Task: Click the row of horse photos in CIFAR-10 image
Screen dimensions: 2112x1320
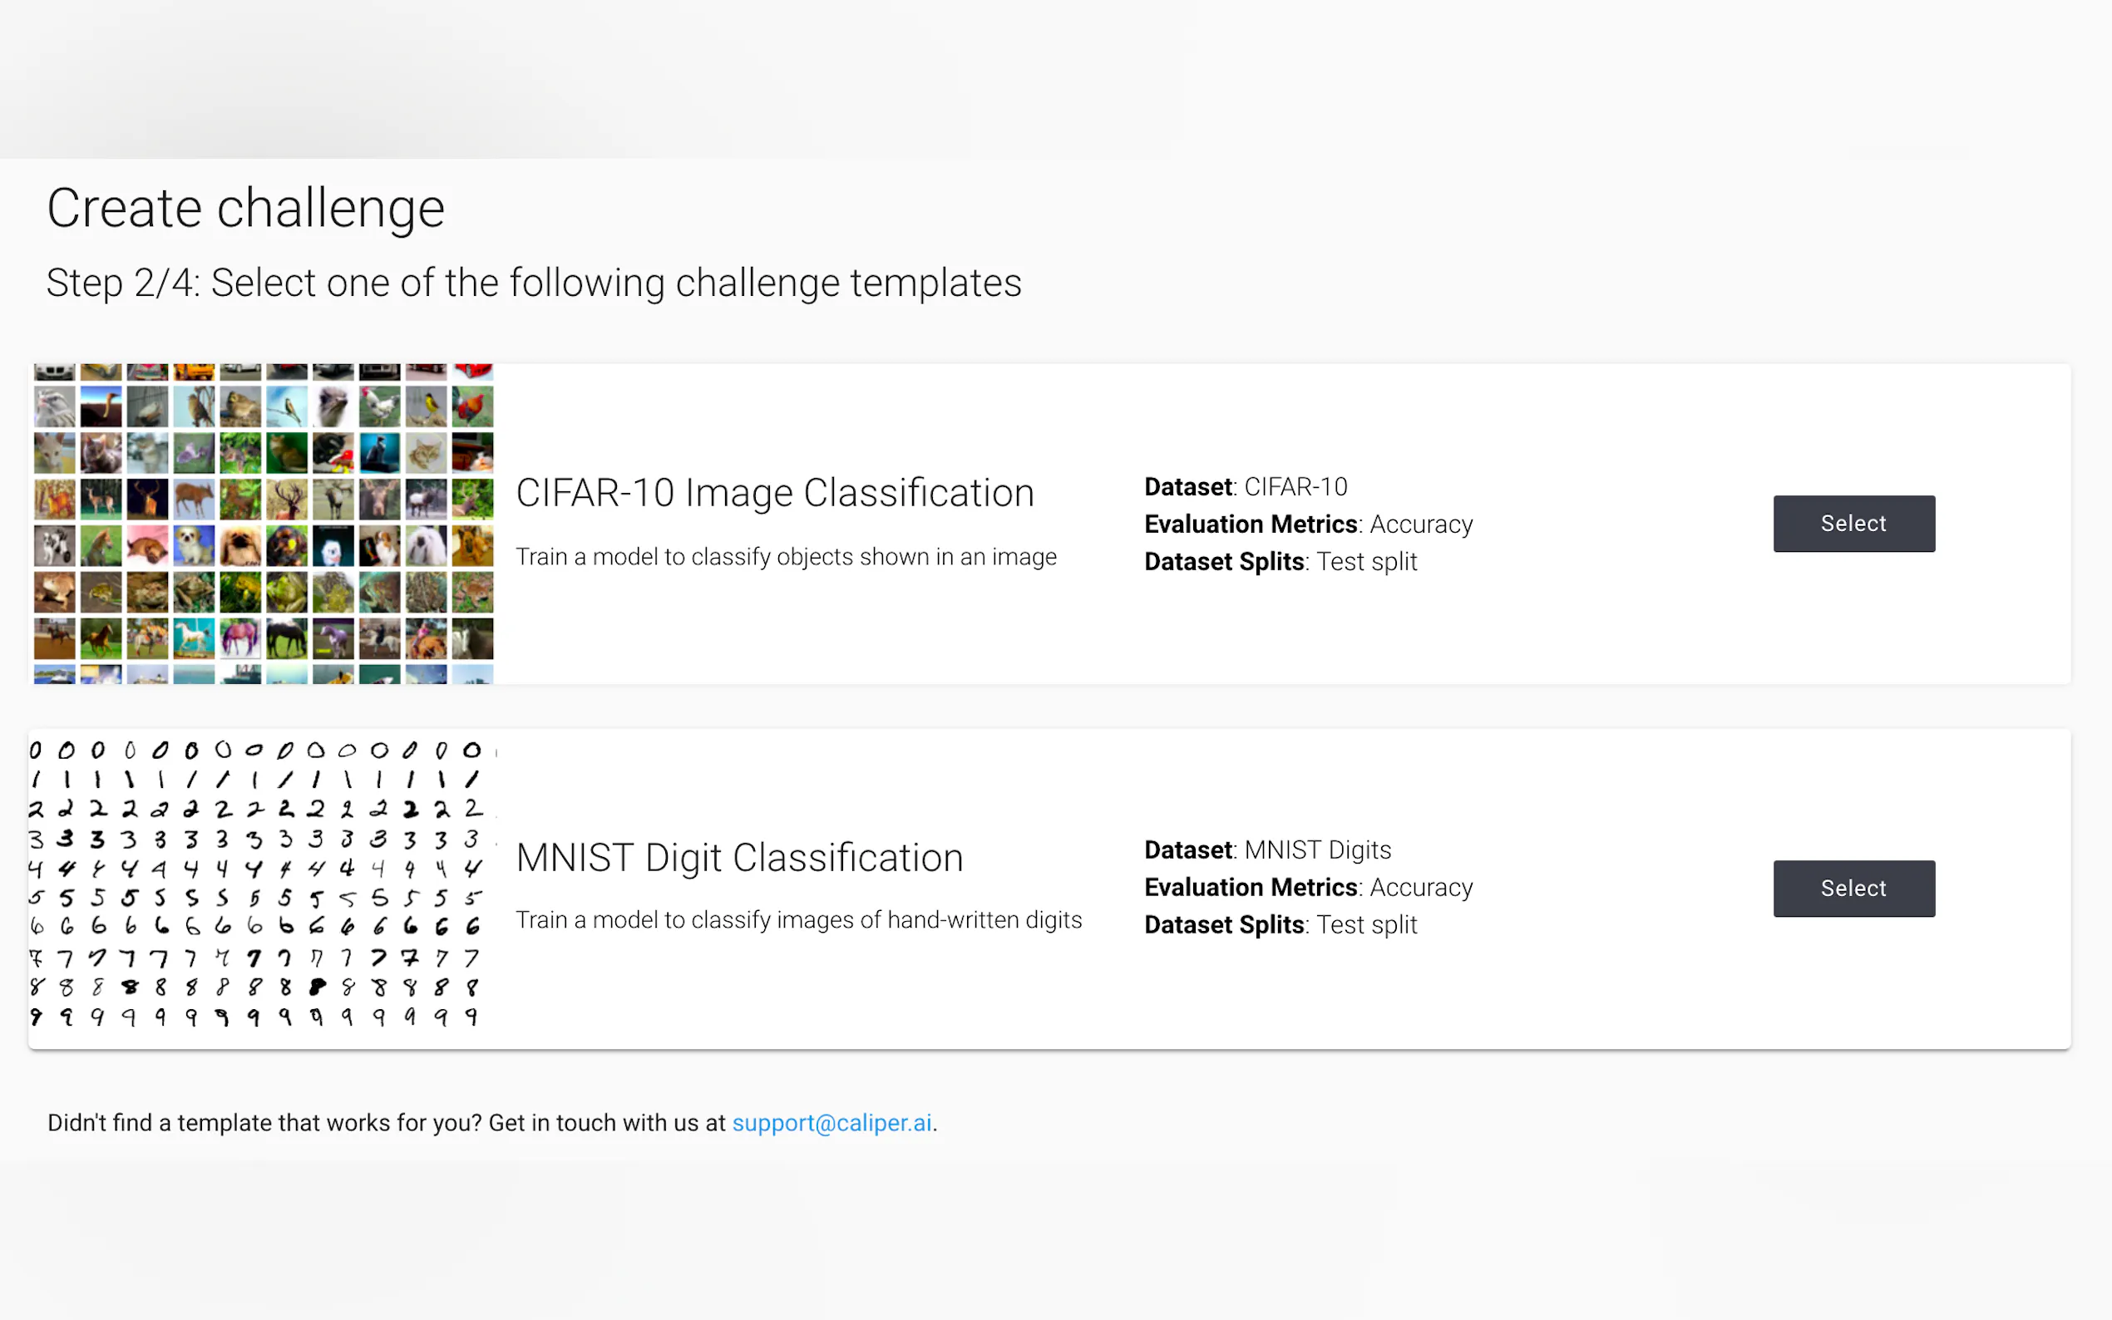Action: pos(263,638)
